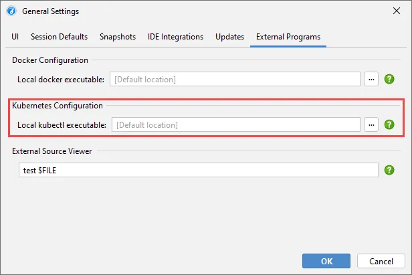The height and width of the screenshot is (275, 412).
Task: Cancel the General Settings dialog
Action: point(381,261)
